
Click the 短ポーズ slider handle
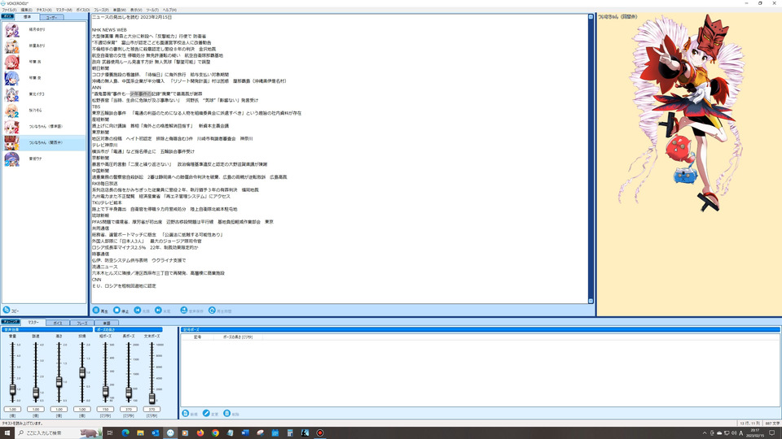tap(105, 392)
